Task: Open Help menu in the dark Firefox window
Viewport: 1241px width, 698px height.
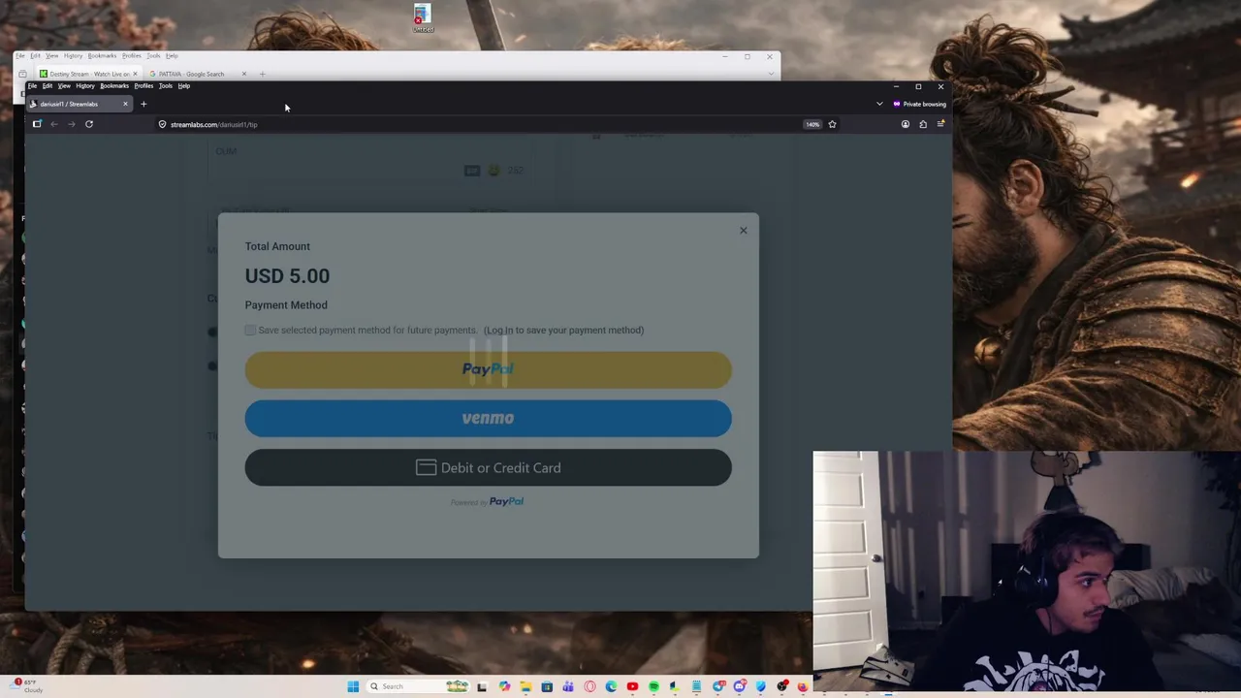Action: click(x=183, y=86)
